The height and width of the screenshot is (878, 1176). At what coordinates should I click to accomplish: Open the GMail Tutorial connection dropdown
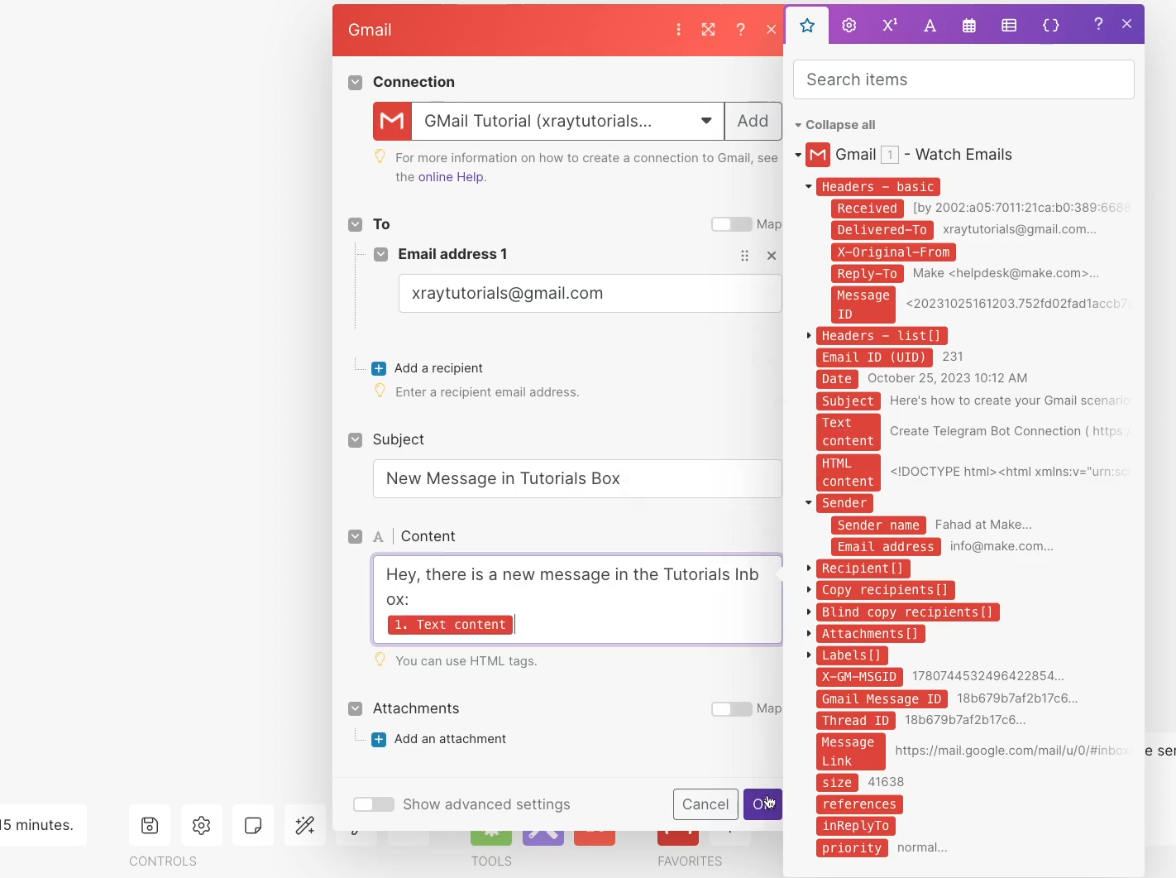568,122
